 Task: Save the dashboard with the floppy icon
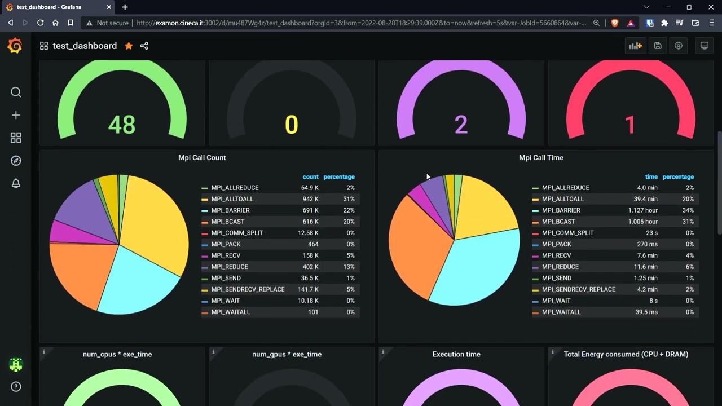pos(658,46)
